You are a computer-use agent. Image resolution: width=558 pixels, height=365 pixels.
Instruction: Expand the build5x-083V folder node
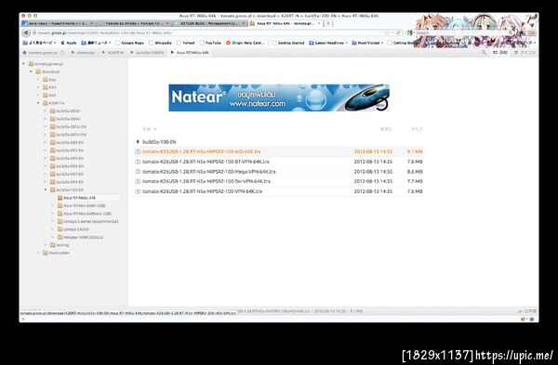[46, 111]
